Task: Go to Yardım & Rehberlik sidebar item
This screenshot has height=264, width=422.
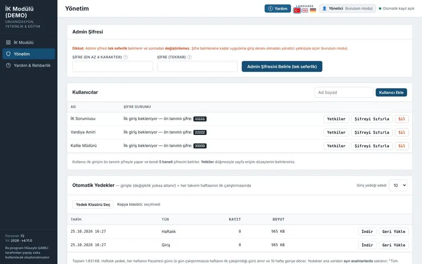Action: tap(29, 66)
